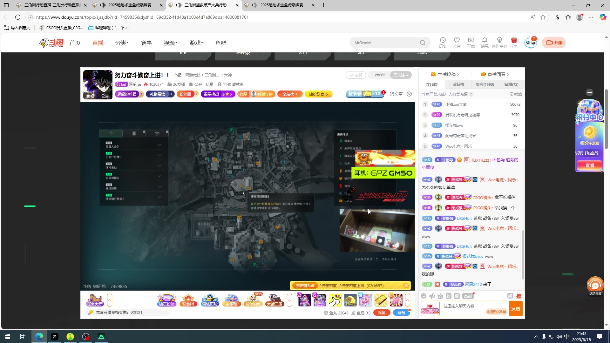Click the Douyu logo
610x343 pixels.
51,43
